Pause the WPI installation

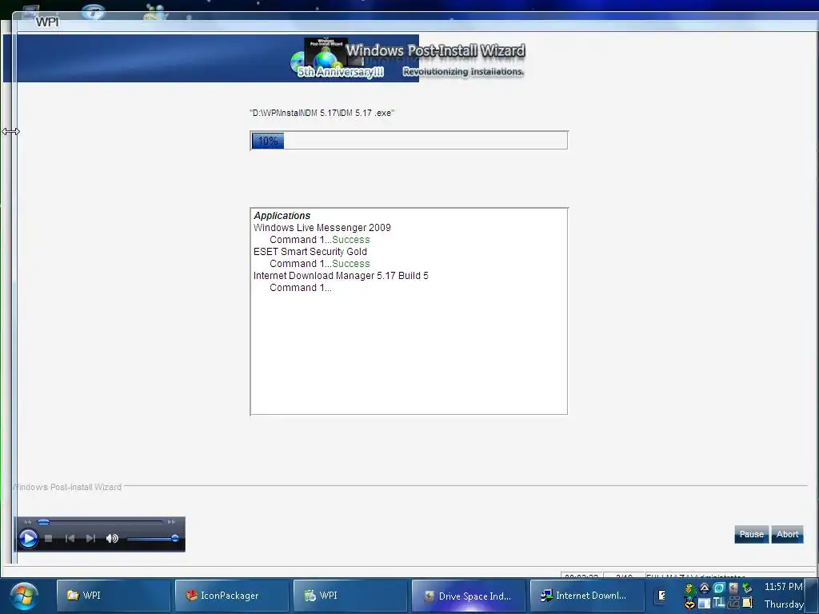pos(752,534)
